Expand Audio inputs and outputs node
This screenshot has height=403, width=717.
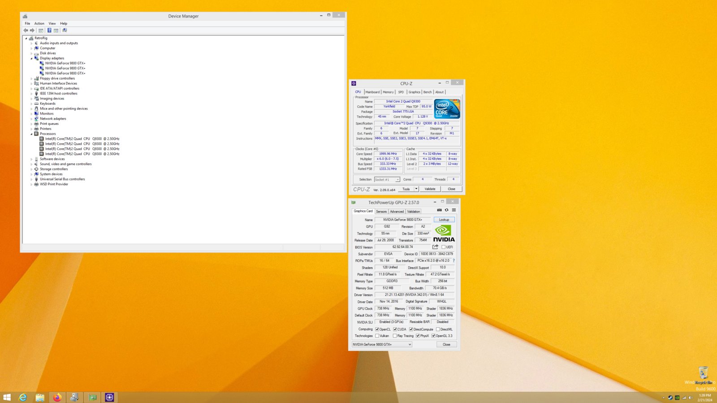31,43
